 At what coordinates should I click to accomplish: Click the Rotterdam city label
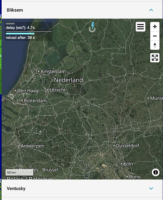tap(35, 101)
